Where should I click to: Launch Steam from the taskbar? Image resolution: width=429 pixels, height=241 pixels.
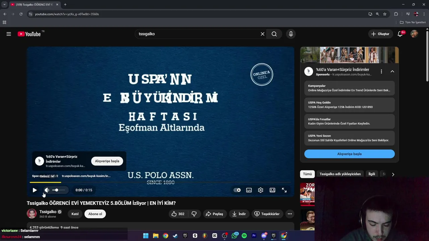[175, 236]
